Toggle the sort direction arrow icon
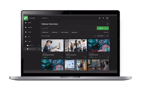The height and width of the screenshot is (93, 141). [x=95, y=36]
